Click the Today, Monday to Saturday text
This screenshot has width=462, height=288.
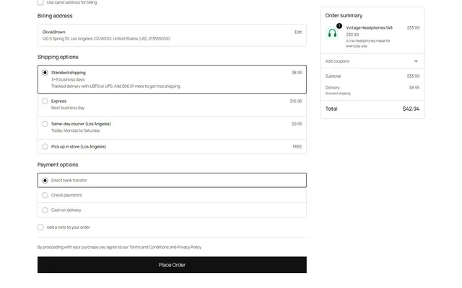[75, 130]
